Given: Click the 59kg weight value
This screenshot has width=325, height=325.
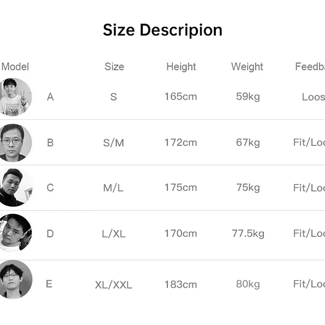Looking at the screenshot, I should [x=248, y=97].
